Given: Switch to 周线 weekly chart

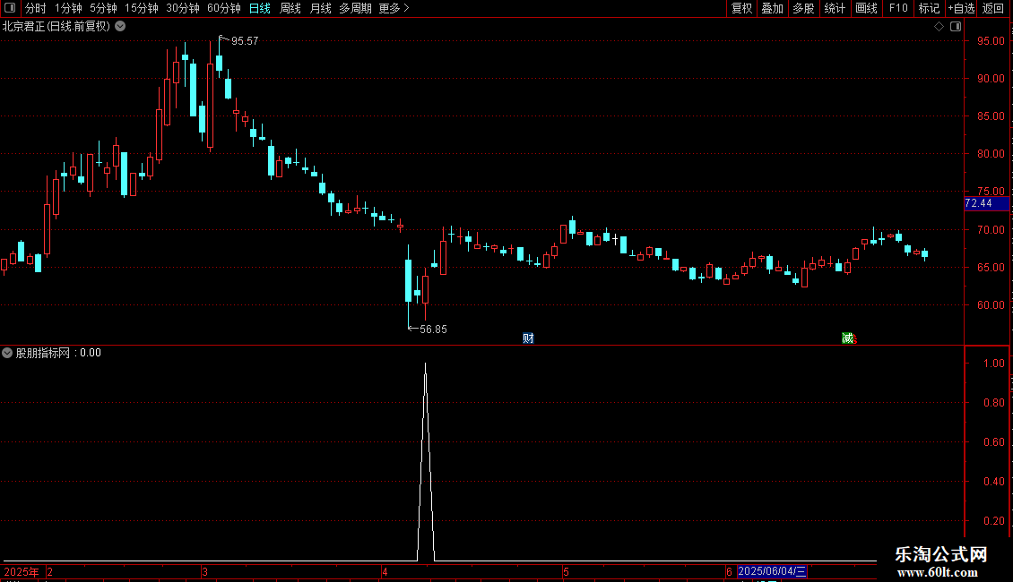Looking at the screenshot, I should [x=290, y=8].
